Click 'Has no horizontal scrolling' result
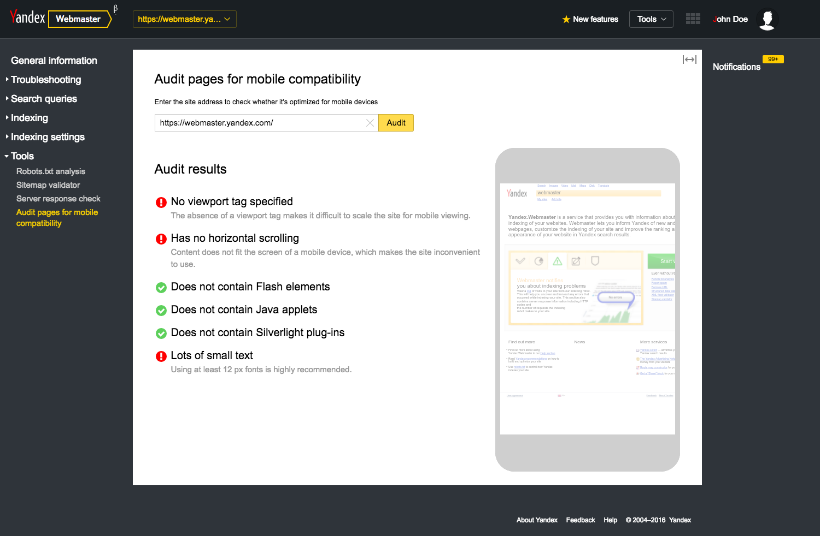Viewport: 820px width, 536px height. pyautogui.click(x=235, y=238)
